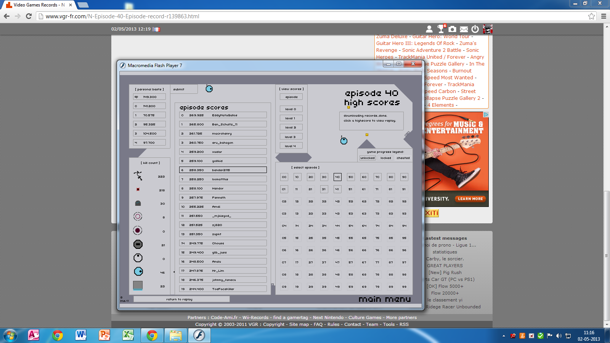Bookmark page with the star icon
Screen dimensions: 610x343
coord(591,16)
